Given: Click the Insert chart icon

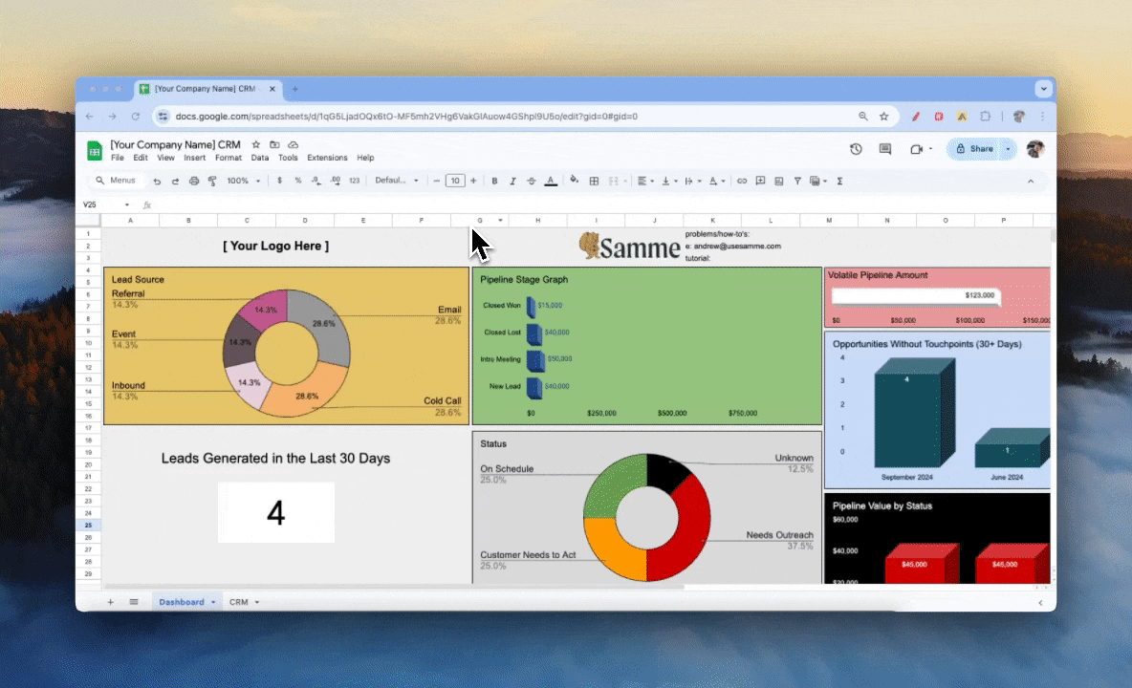Looking at the screenshot, I should click(779, 181).
